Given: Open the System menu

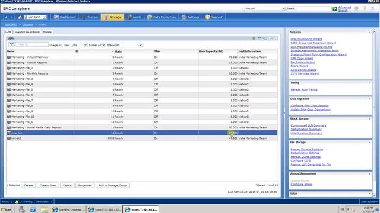Looking at the screenshot, I should tap(90, 17).
